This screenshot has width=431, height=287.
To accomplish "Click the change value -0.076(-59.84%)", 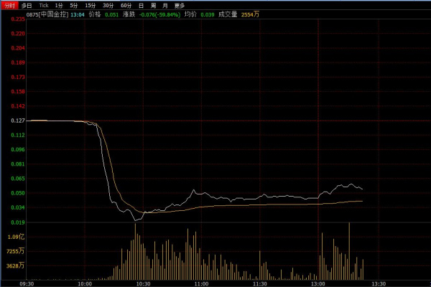I will point(159,15).
